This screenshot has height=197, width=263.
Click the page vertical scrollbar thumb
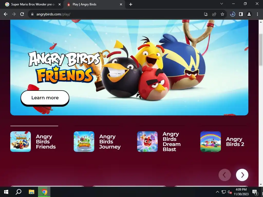(x=261, y=50)
